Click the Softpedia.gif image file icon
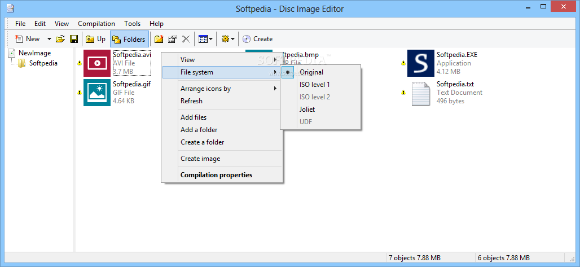 [97, 93]
